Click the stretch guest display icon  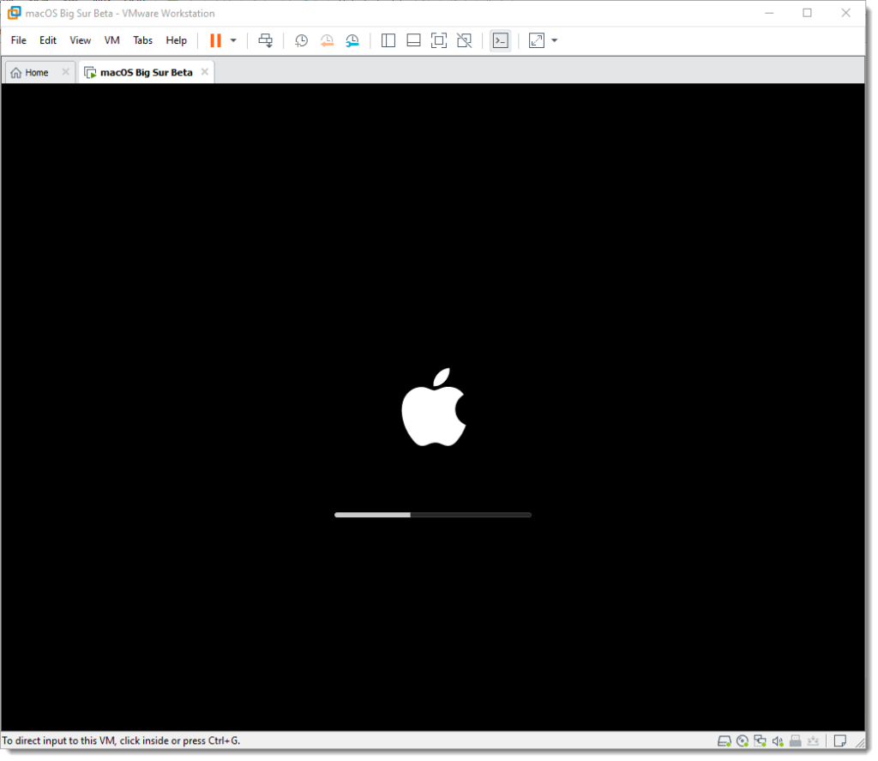[x=537, y=40]
